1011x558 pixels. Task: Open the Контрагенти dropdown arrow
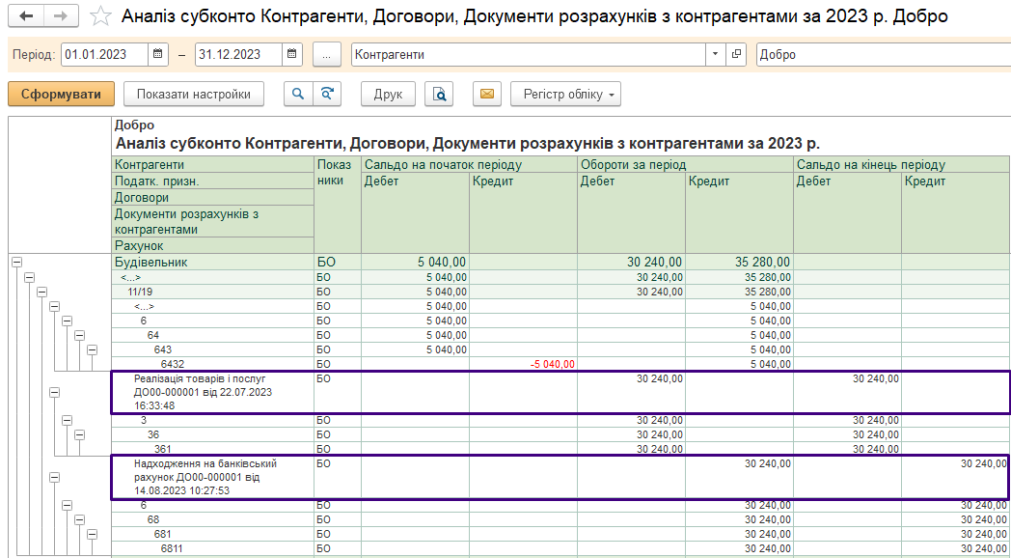[x=715, y=55]
